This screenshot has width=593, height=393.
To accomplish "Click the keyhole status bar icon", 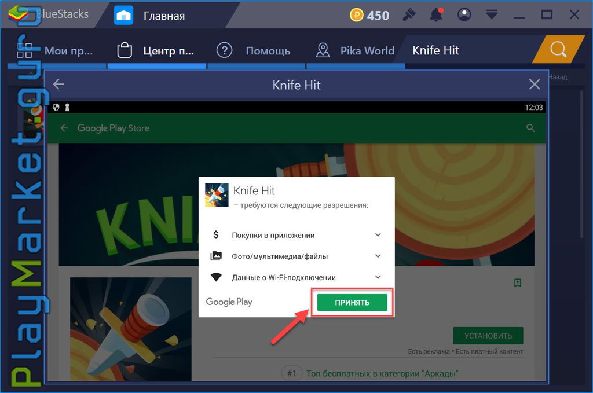I will point(67,107).
